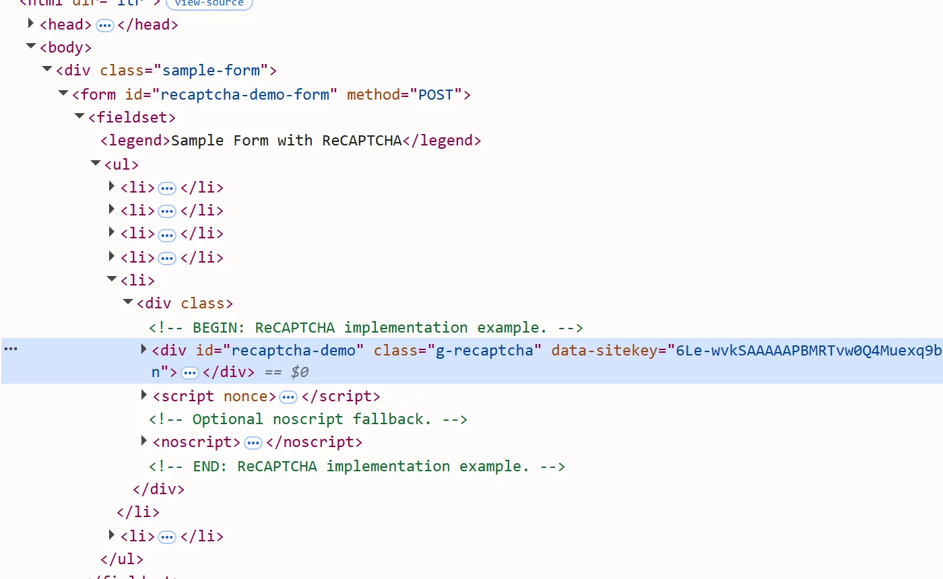Click the closing </head> tag
The width and height of the screenshot is (943, 579).
[x=148, y=25]
